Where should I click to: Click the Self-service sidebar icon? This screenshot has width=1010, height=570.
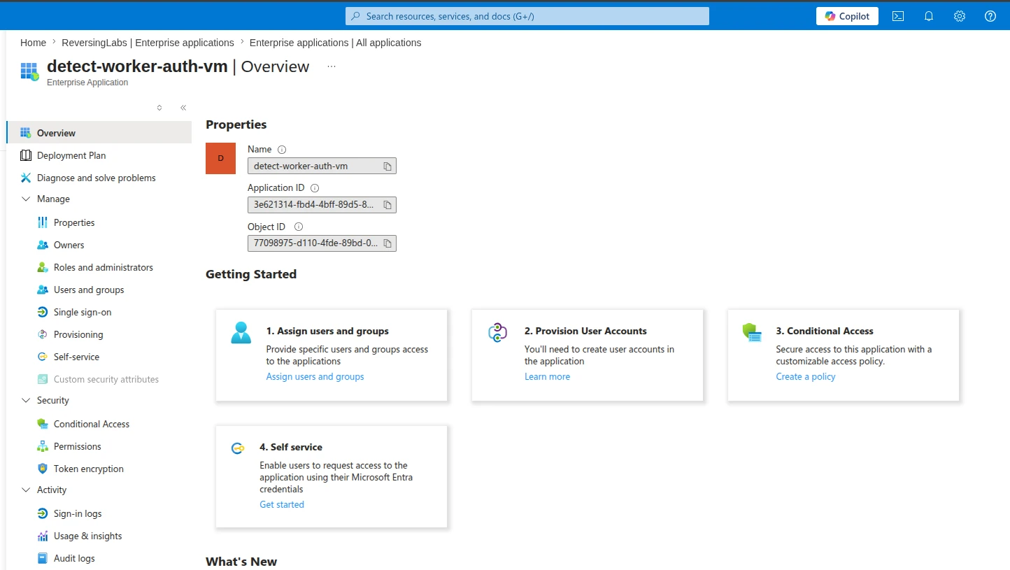tap(42, 357)
